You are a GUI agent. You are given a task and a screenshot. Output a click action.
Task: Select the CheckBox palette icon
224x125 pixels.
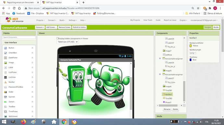tap(6, 53)
